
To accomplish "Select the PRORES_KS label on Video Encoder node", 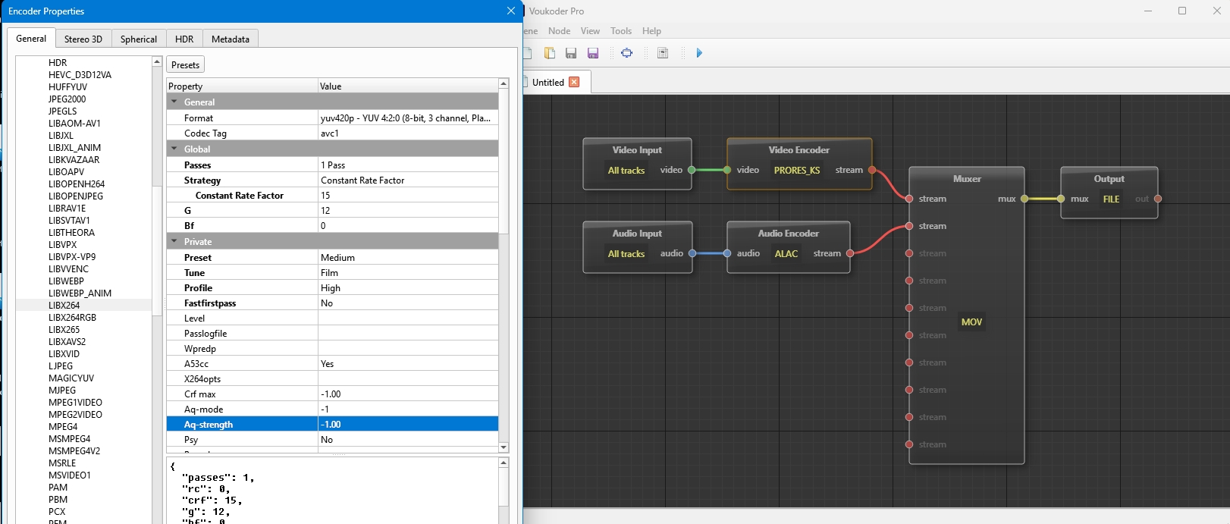I will click(x=797, y=171).
